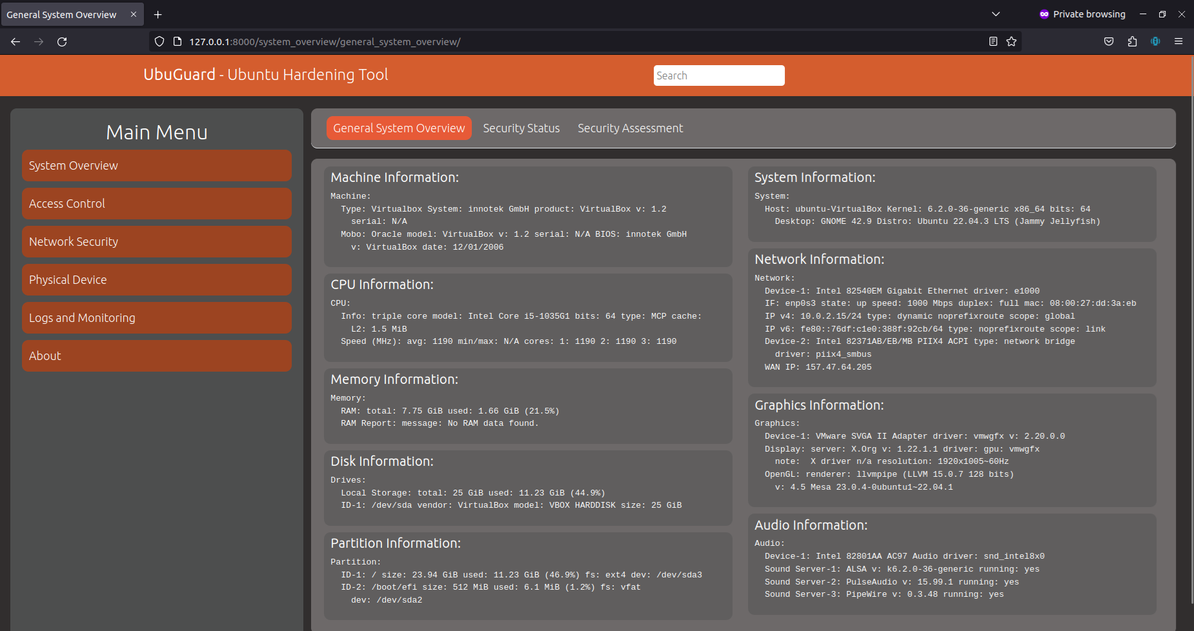
Task: Click the Network Information heading
Action: 820,259
